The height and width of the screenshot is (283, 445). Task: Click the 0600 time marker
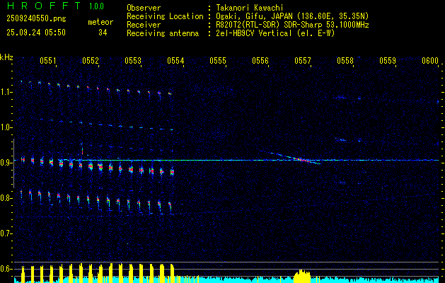pyautogui.click(x=430, y=61)
